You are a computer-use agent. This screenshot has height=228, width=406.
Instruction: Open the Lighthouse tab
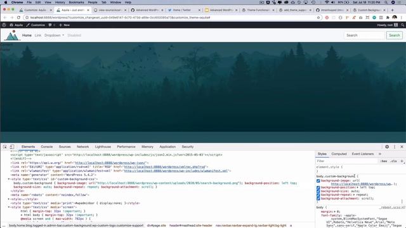click(103, 146)
